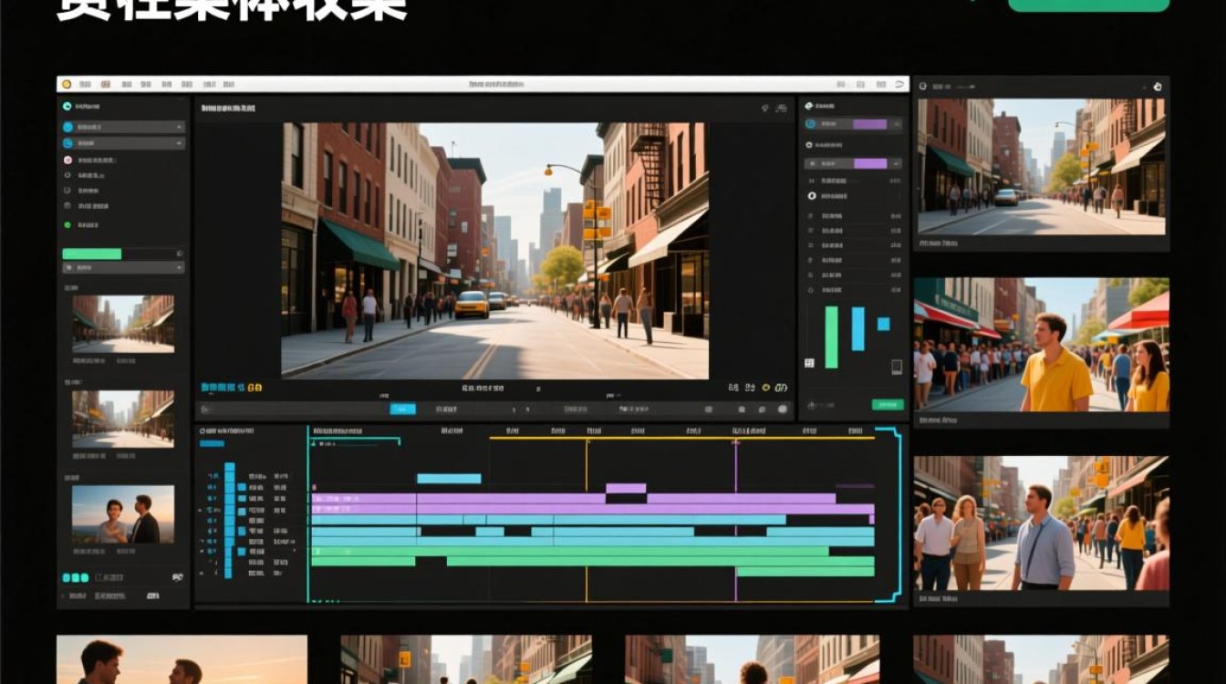Click the yellow letter icons below the preview's left corner
1226x684 pixels.
tap(255, 388)
